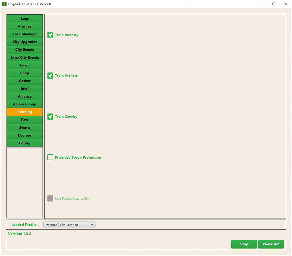Click the Use Resources to fill checkbox

[x=50, y=198]
